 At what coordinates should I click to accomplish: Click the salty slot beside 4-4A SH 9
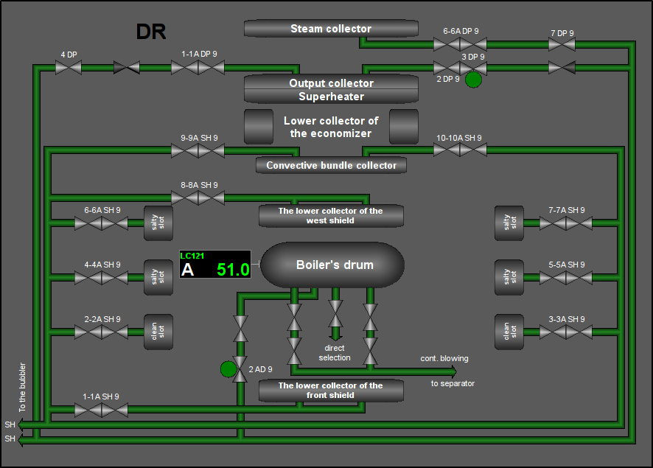pos(158,278)
